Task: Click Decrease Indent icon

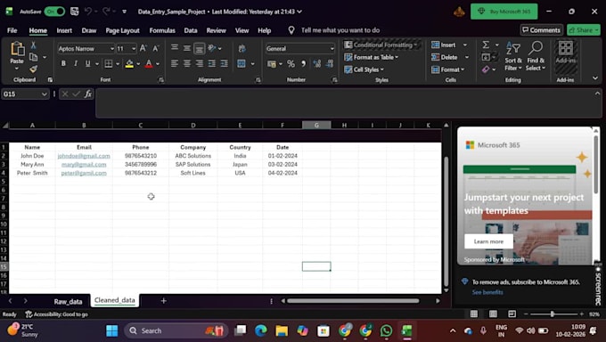Action: point(212,64)
